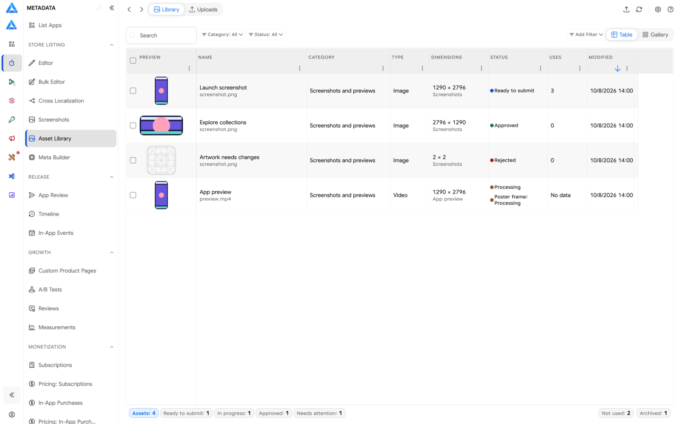Expand the rail with bottom double-chevron button

pyautogui.click(x=12, y=395)
